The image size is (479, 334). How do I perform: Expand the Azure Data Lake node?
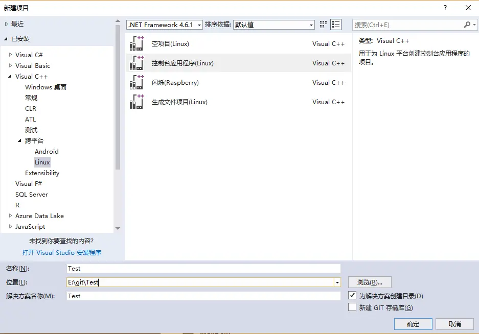[x=10, y=216]
